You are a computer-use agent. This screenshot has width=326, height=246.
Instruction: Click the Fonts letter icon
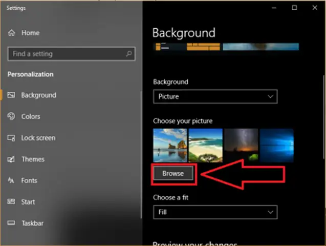tap(11, 180)
